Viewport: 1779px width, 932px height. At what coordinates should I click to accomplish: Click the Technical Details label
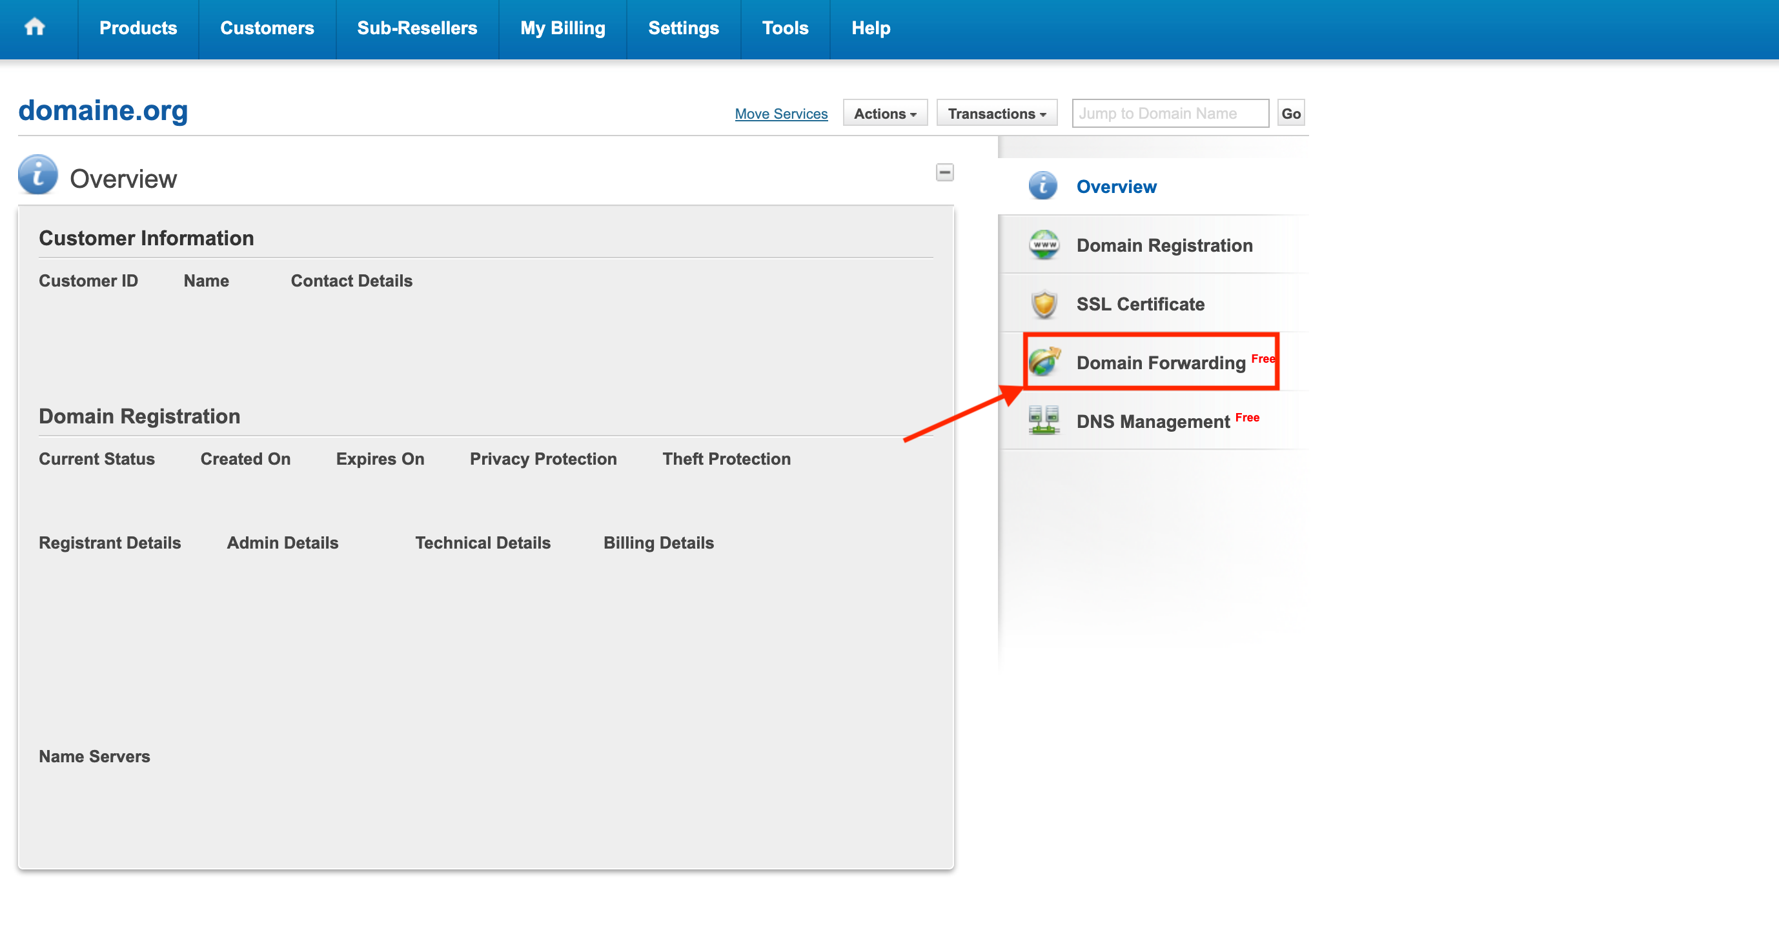click(x=483, y=543)
